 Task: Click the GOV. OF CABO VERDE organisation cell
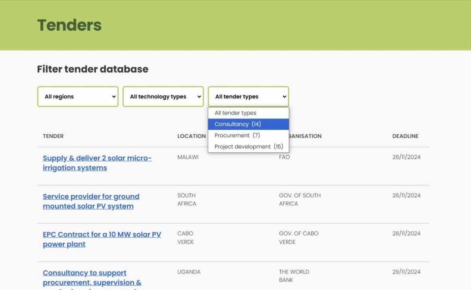(x=298, y=237)
